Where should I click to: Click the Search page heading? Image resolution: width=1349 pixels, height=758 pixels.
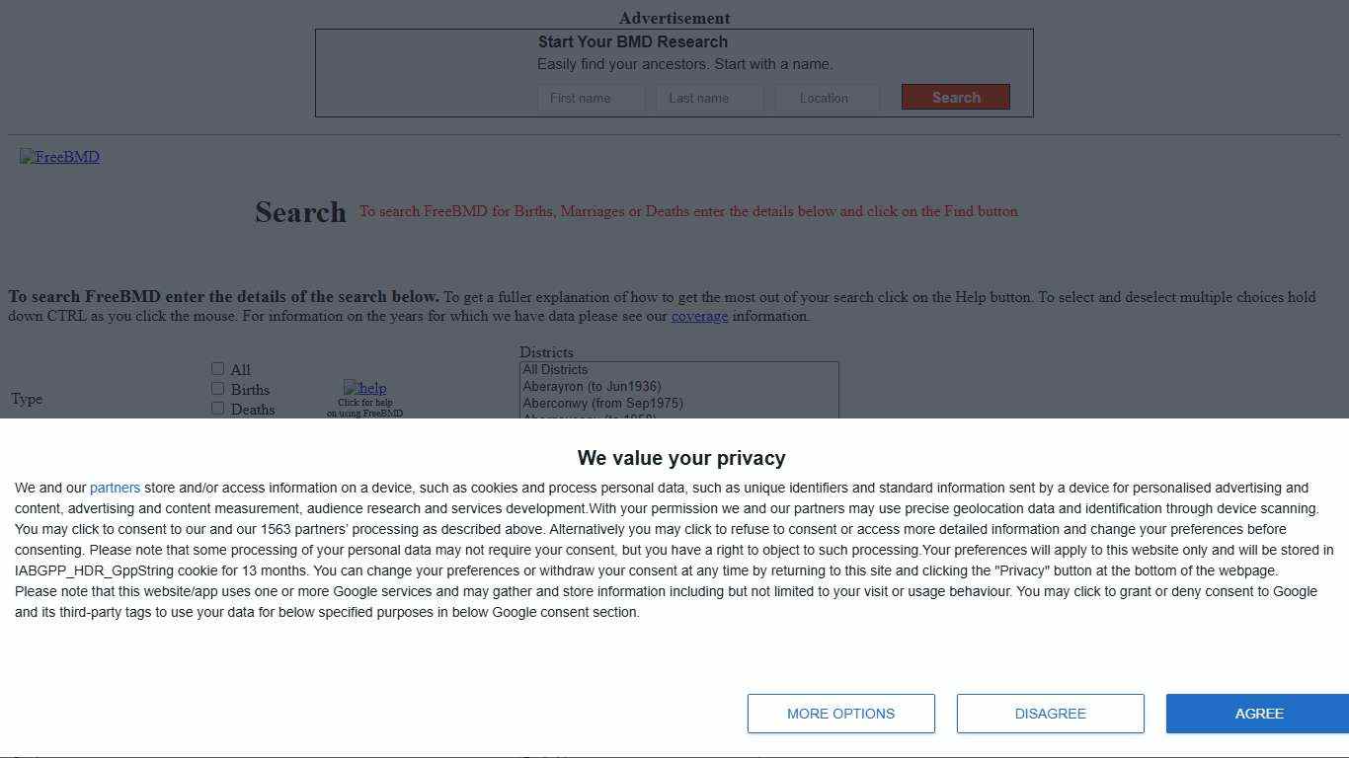coord(300,212)
